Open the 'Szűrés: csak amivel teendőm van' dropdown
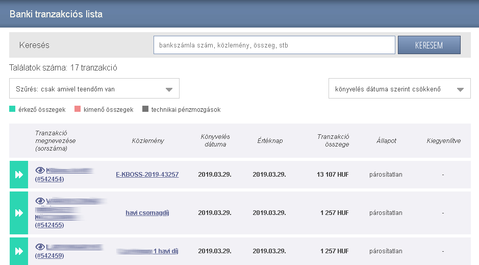This screenshot has width=479, height=265. tap(94, 89)
